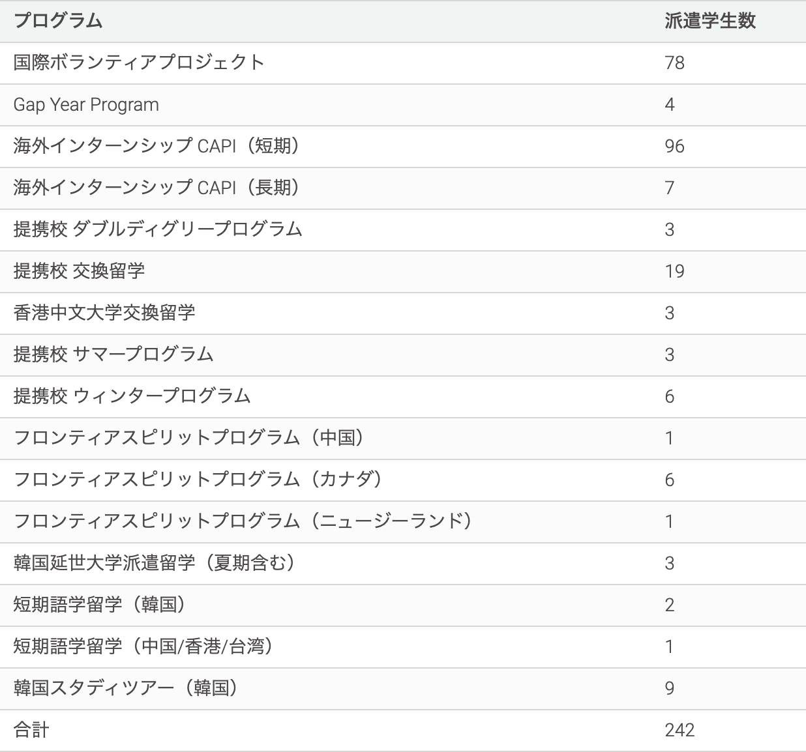Select the student count 96 cell
The height and width of the screenshot is (752, 806).
pos(674,146)
